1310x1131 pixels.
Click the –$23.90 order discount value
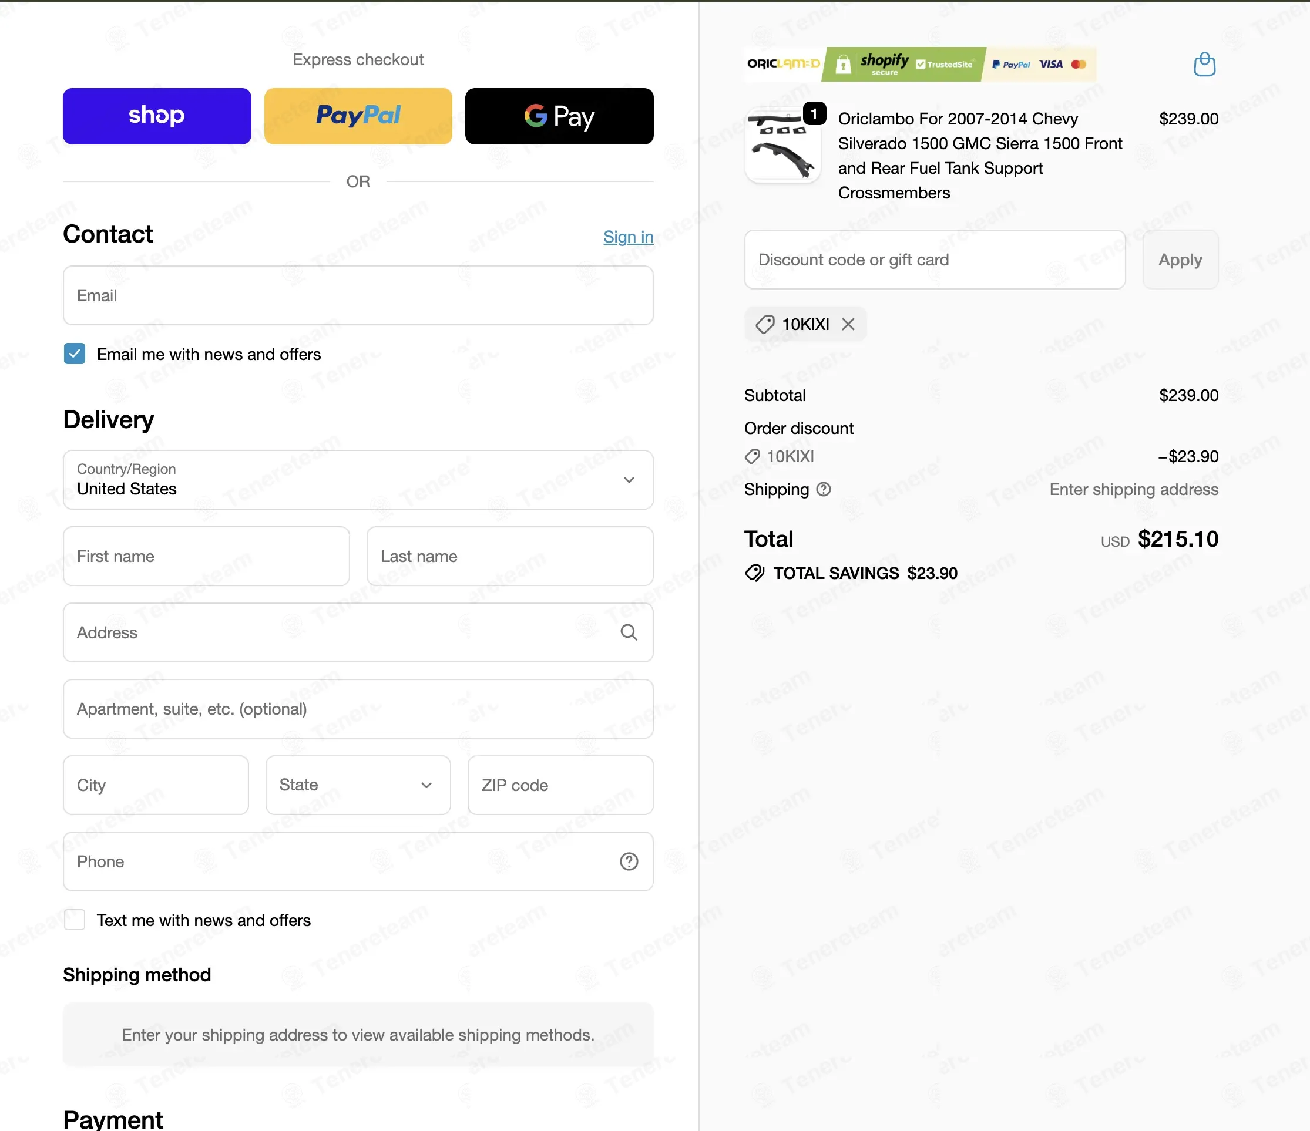pyautogui.click(x=1188, y=456)
